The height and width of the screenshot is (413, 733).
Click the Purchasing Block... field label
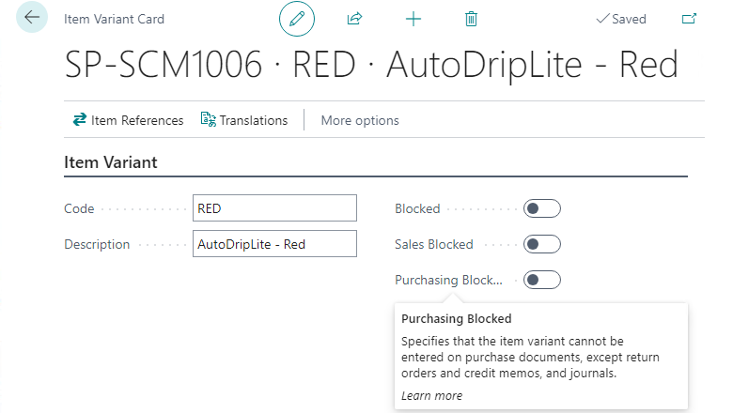click(x=448, y=280)
